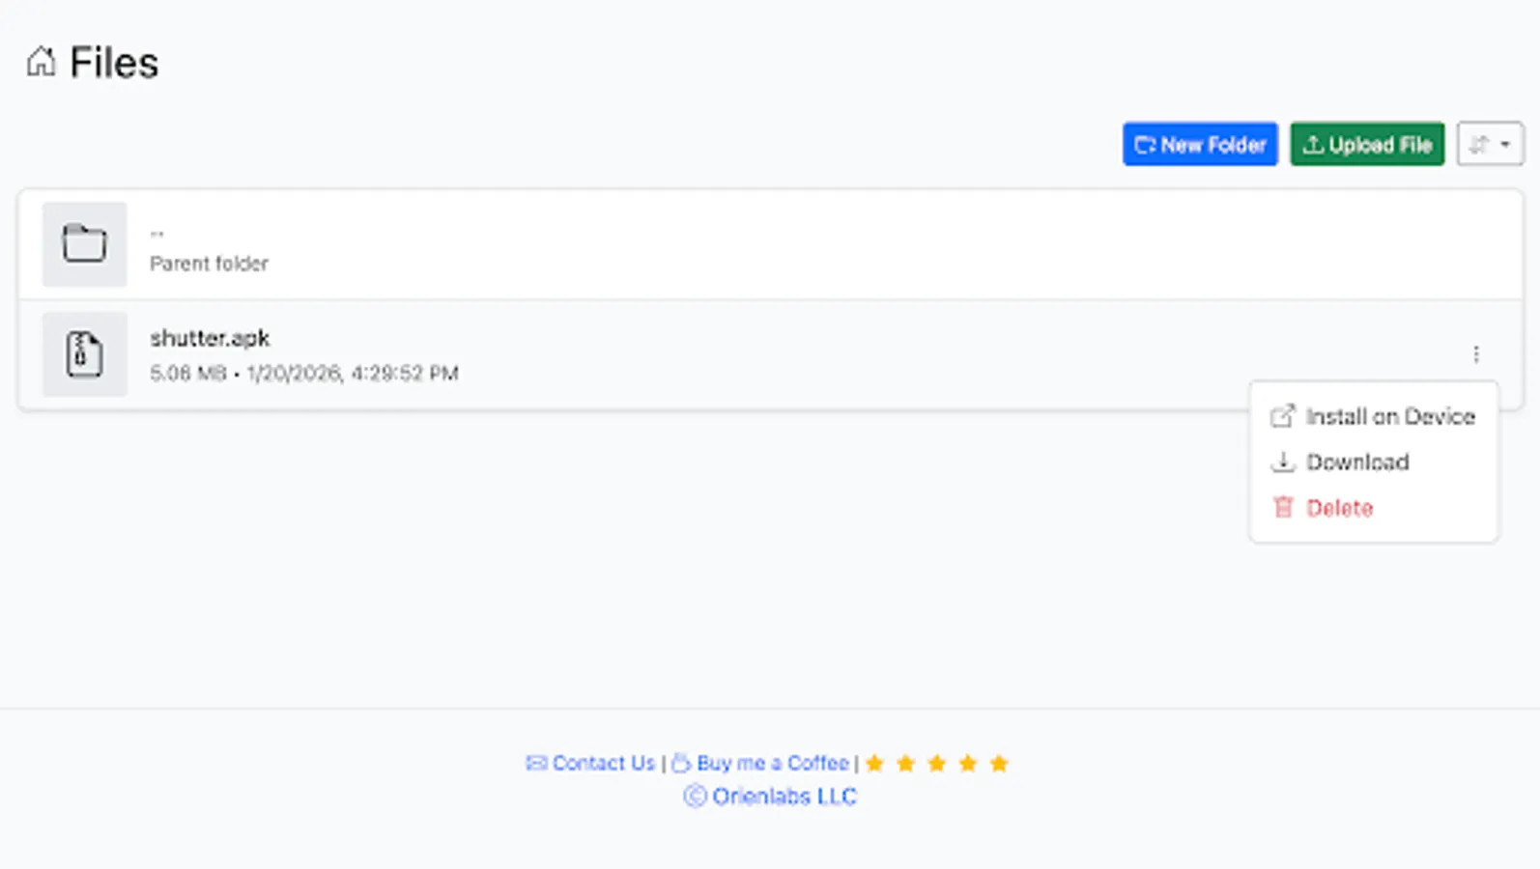The height and width of the screenshot is (869, 1540).
Task: Toggle the three-dot menu for shutter.apk
Action: pyautogui.click(x=1475, y=354)
